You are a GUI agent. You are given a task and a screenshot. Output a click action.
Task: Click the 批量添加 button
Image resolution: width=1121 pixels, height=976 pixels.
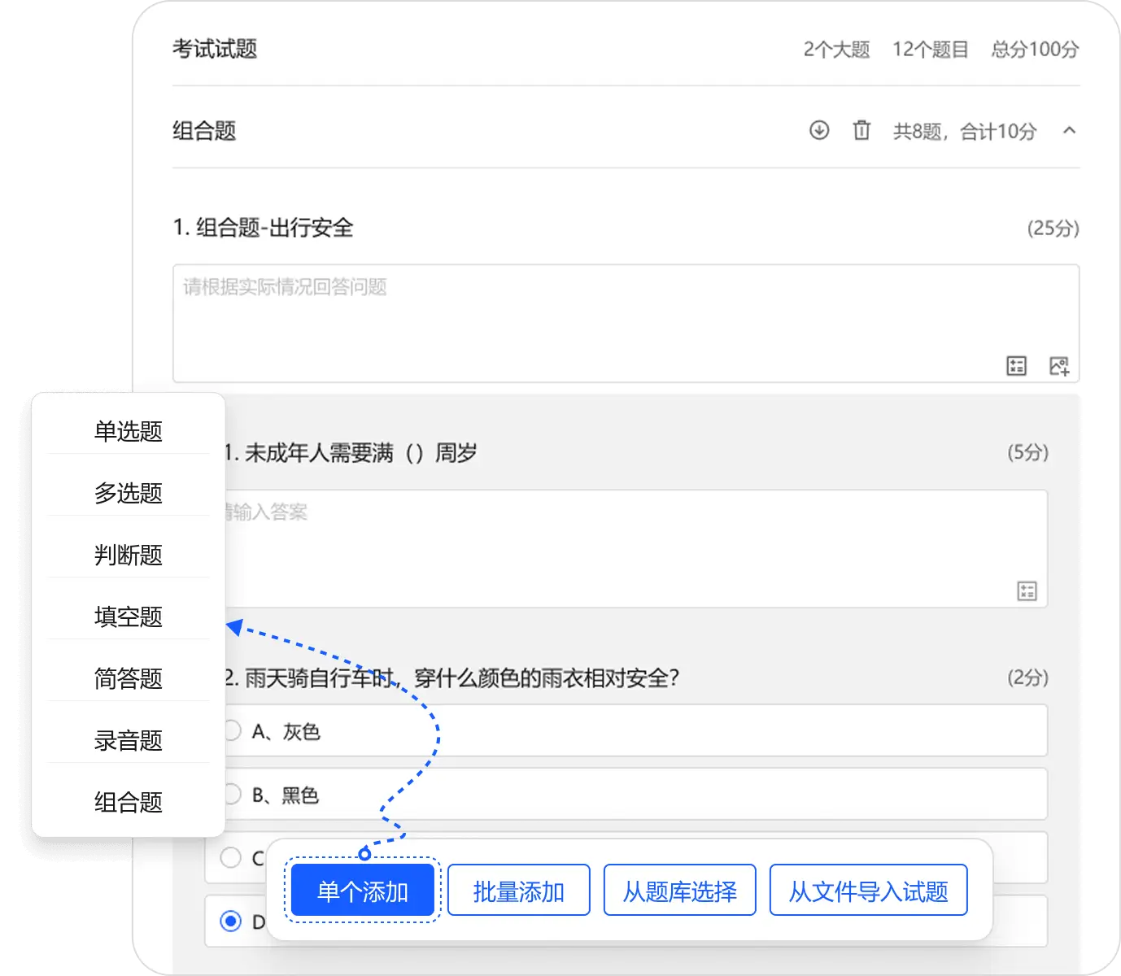[x=519, y=891]
